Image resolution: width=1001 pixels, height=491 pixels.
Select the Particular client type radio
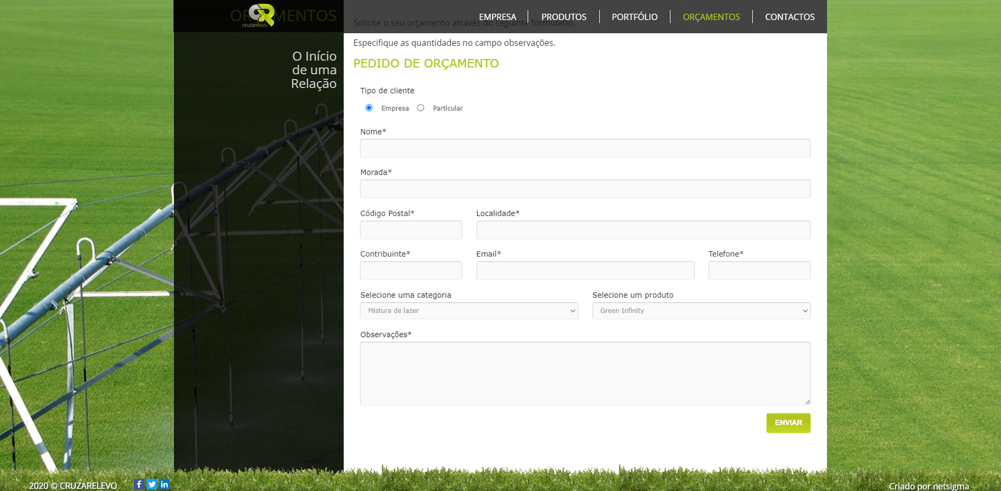421,108
